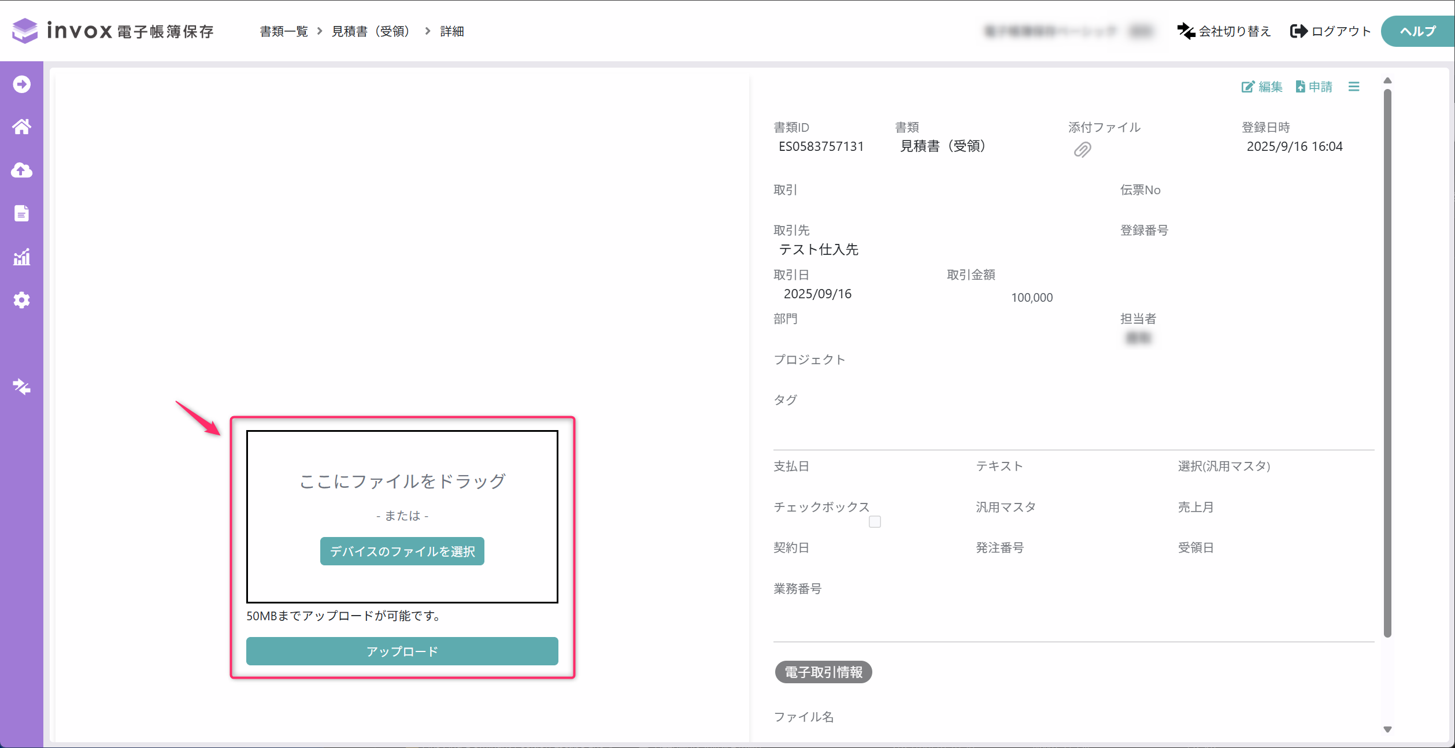Open the home icon in the sidebar
Viewport: 1455px width, 748px height.
[22, 127]
